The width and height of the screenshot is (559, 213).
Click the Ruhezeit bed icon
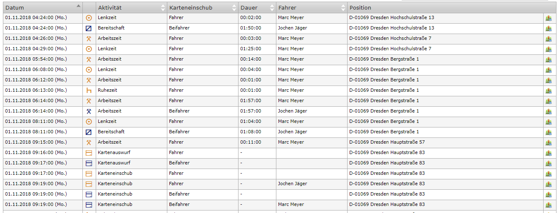click(x=89, y=91)
